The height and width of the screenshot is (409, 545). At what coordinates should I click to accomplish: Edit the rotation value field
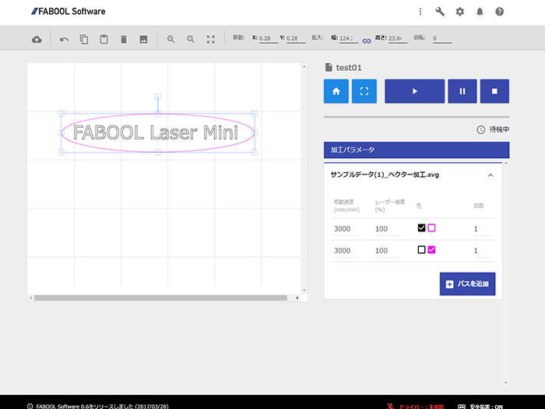coord(442,38)
